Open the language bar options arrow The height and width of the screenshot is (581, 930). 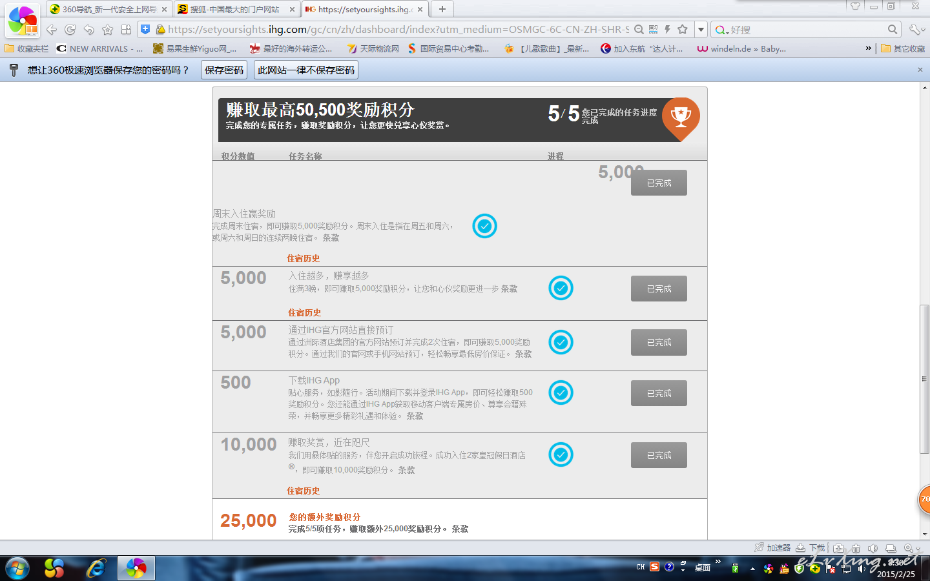coord(683,571)
